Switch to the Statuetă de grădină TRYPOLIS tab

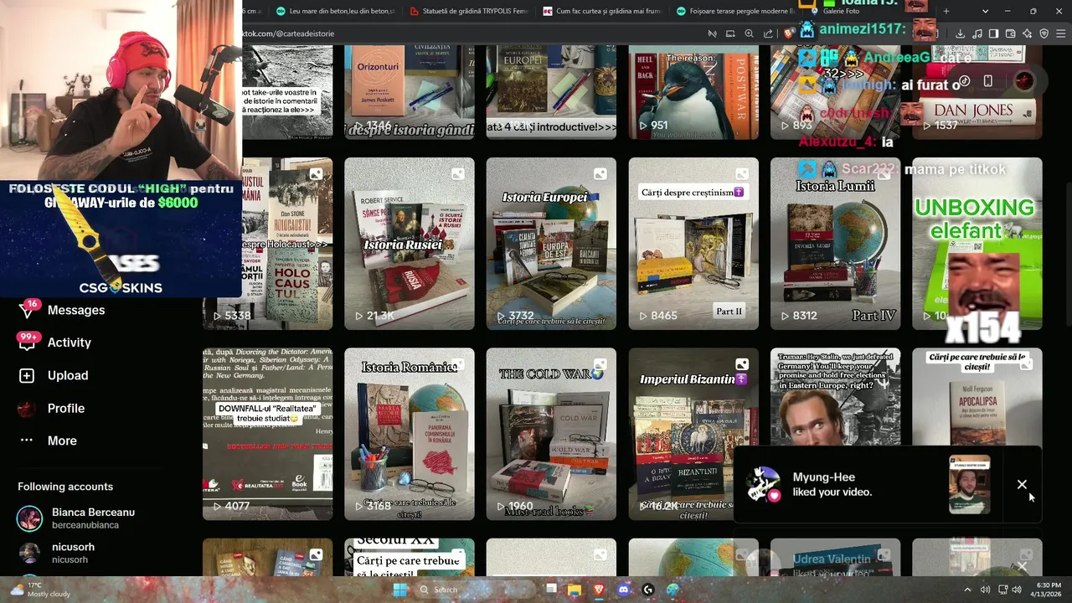[x=470, y=11]
